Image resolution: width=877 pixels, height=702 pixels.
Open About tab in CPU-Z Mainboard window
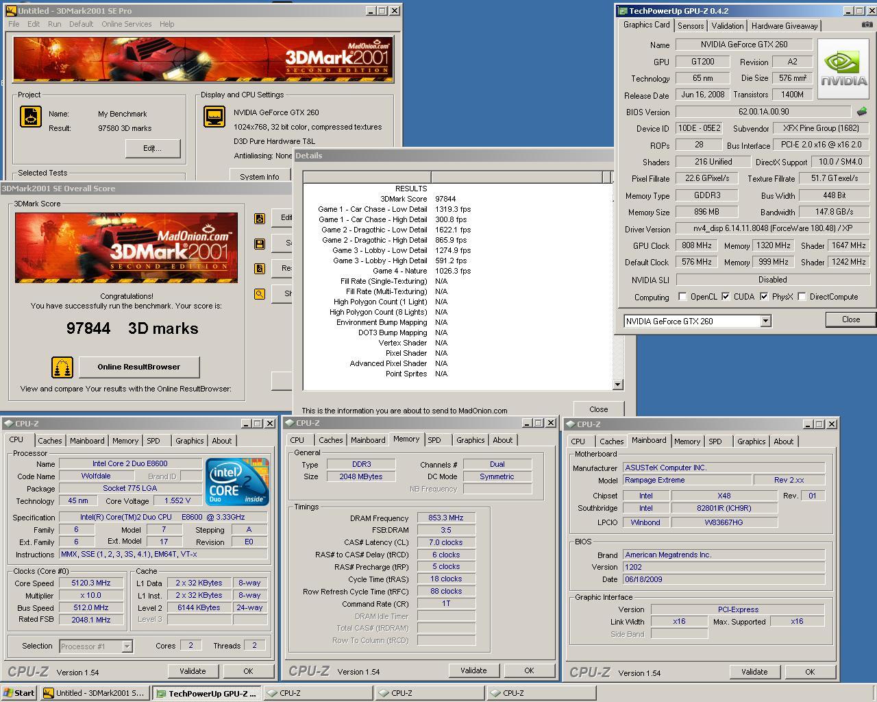tap(784, 441)
